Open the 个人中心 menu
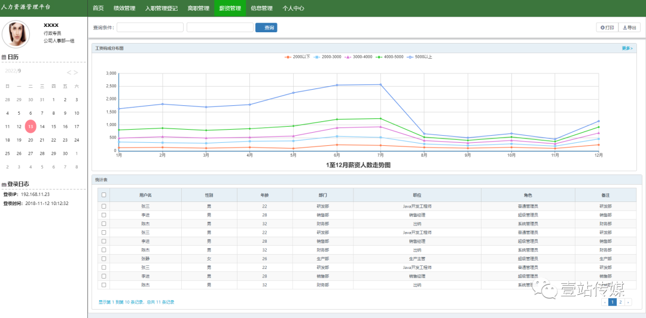 tap(293, 8)
